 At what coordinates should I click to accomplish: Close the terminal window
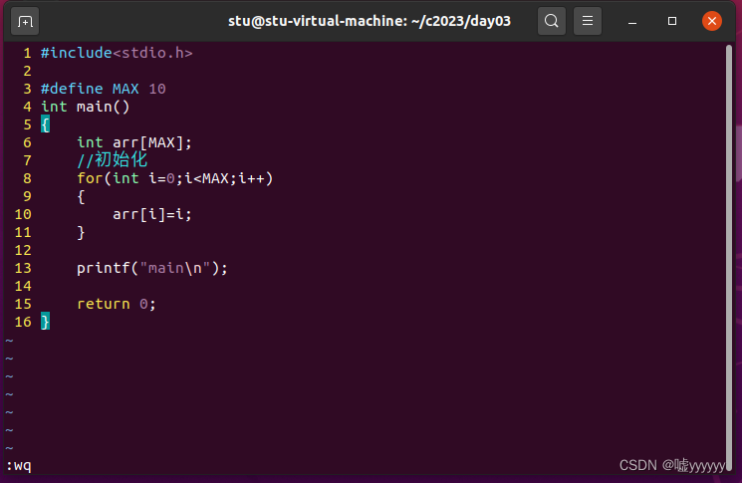click(711, 21)
